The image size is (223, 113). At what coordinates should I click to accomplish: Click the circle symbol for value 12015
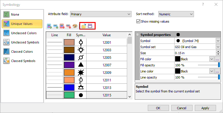click(81, 95)
